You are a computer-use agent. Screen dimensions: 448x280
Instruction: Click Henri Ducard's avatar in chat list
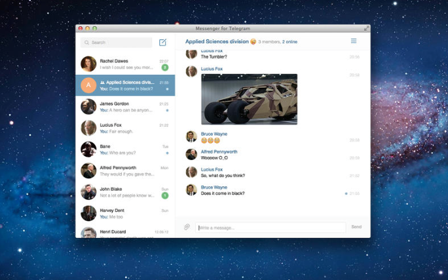(x=88, y=233)
